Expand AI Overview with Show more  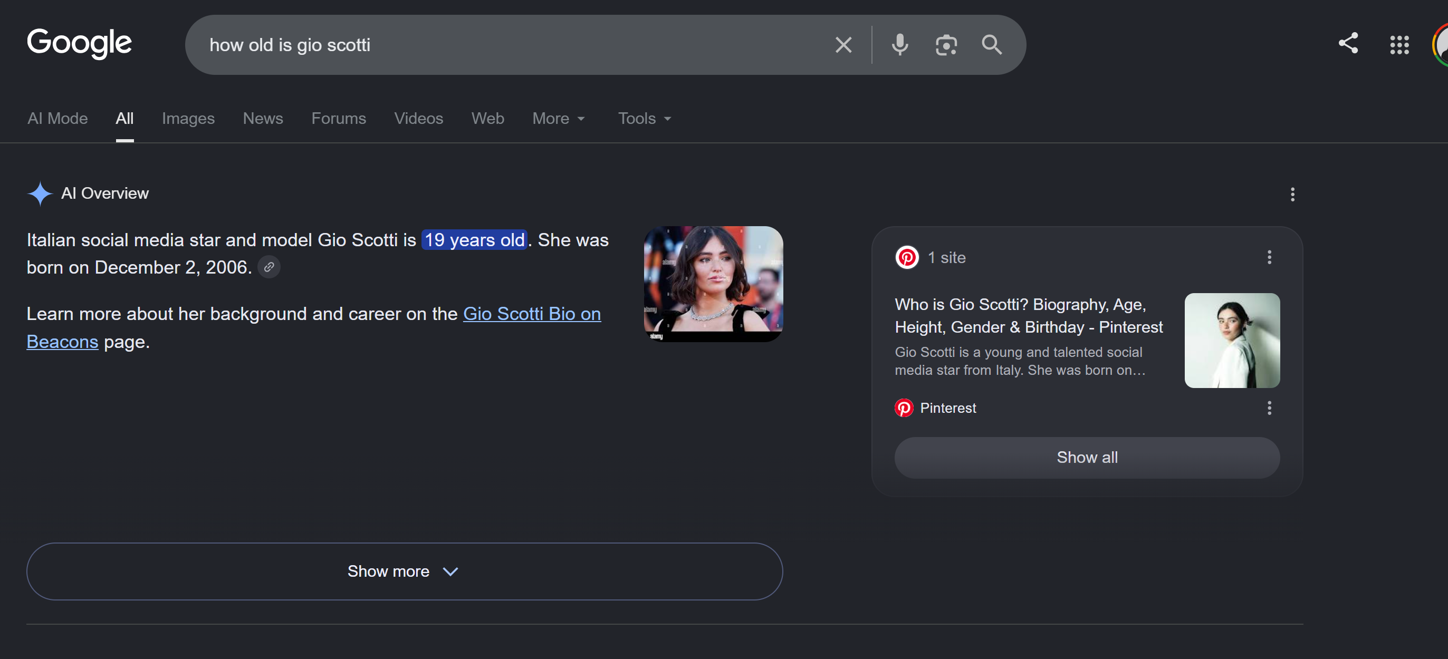point(404,571)
